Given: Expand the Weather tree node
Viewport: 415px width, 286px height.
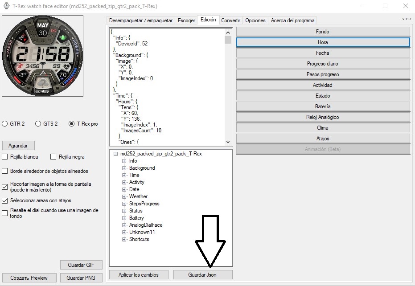Looking at the screenshot, I should (x=124, y=196).
